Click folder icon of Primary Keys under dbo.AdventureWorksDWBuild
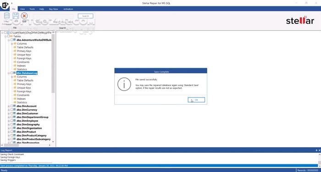 coord(15,51)
